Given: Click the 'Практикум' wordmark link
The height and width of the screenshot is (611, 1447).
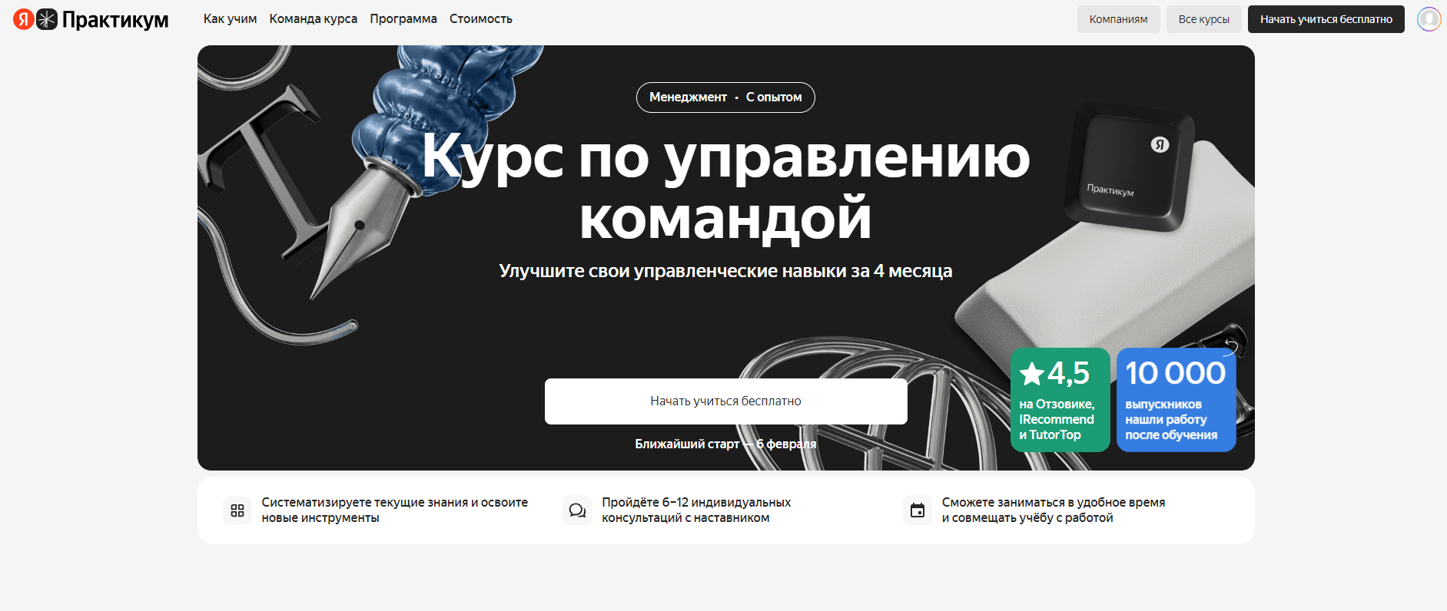Looking at the screenshot, I should 115,19.
